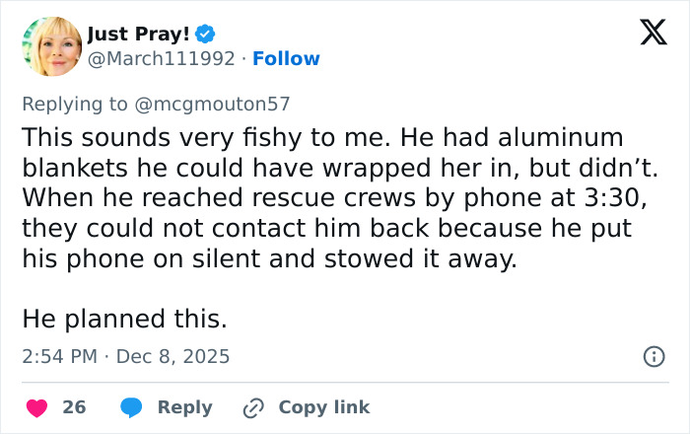Open the tweet info icon
Viewport: 690px width, 434px height.
[653, 356]
